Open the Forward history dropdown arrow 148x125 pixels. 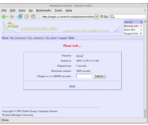[16, 17]
